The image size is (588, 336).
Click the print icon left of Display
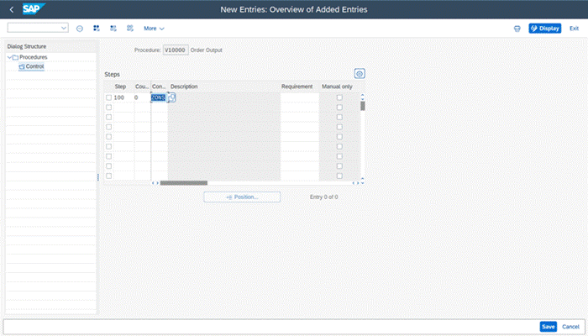click(x=517, y=28)
